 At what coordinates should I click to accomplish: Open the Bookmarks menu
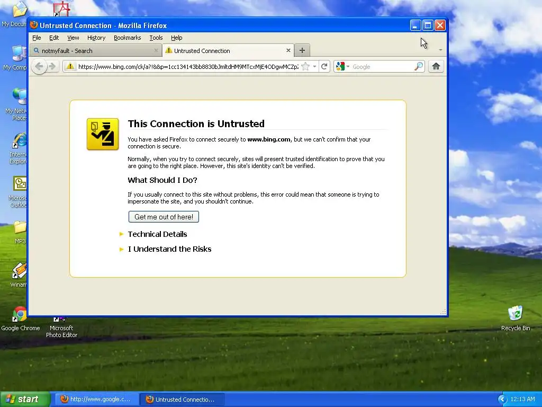127,38
